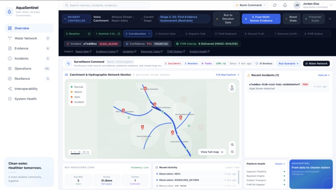
Task: Open the Algal bloom detected incident row
Action: 288,86
